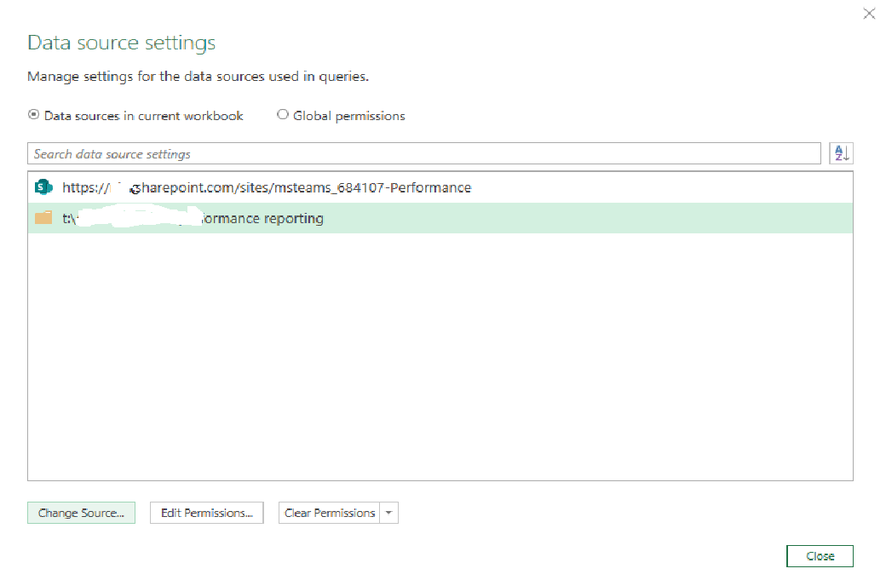Click the folder icon on the performance reporting source
Screen dimensions: 886x580
pyautogui.click(x=43, y=218)
